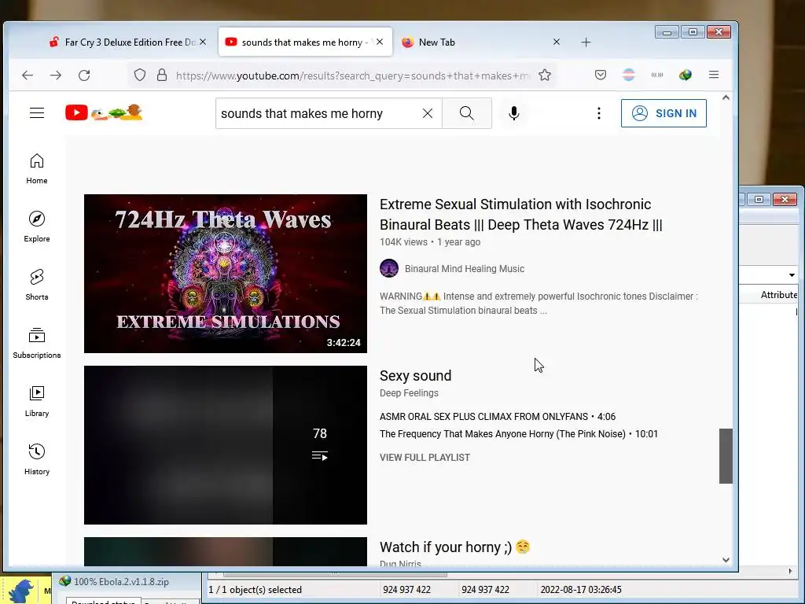Screen dimensions: 805x604
Task: Open Deep Feelings channel link
Action: click(409, 393)
